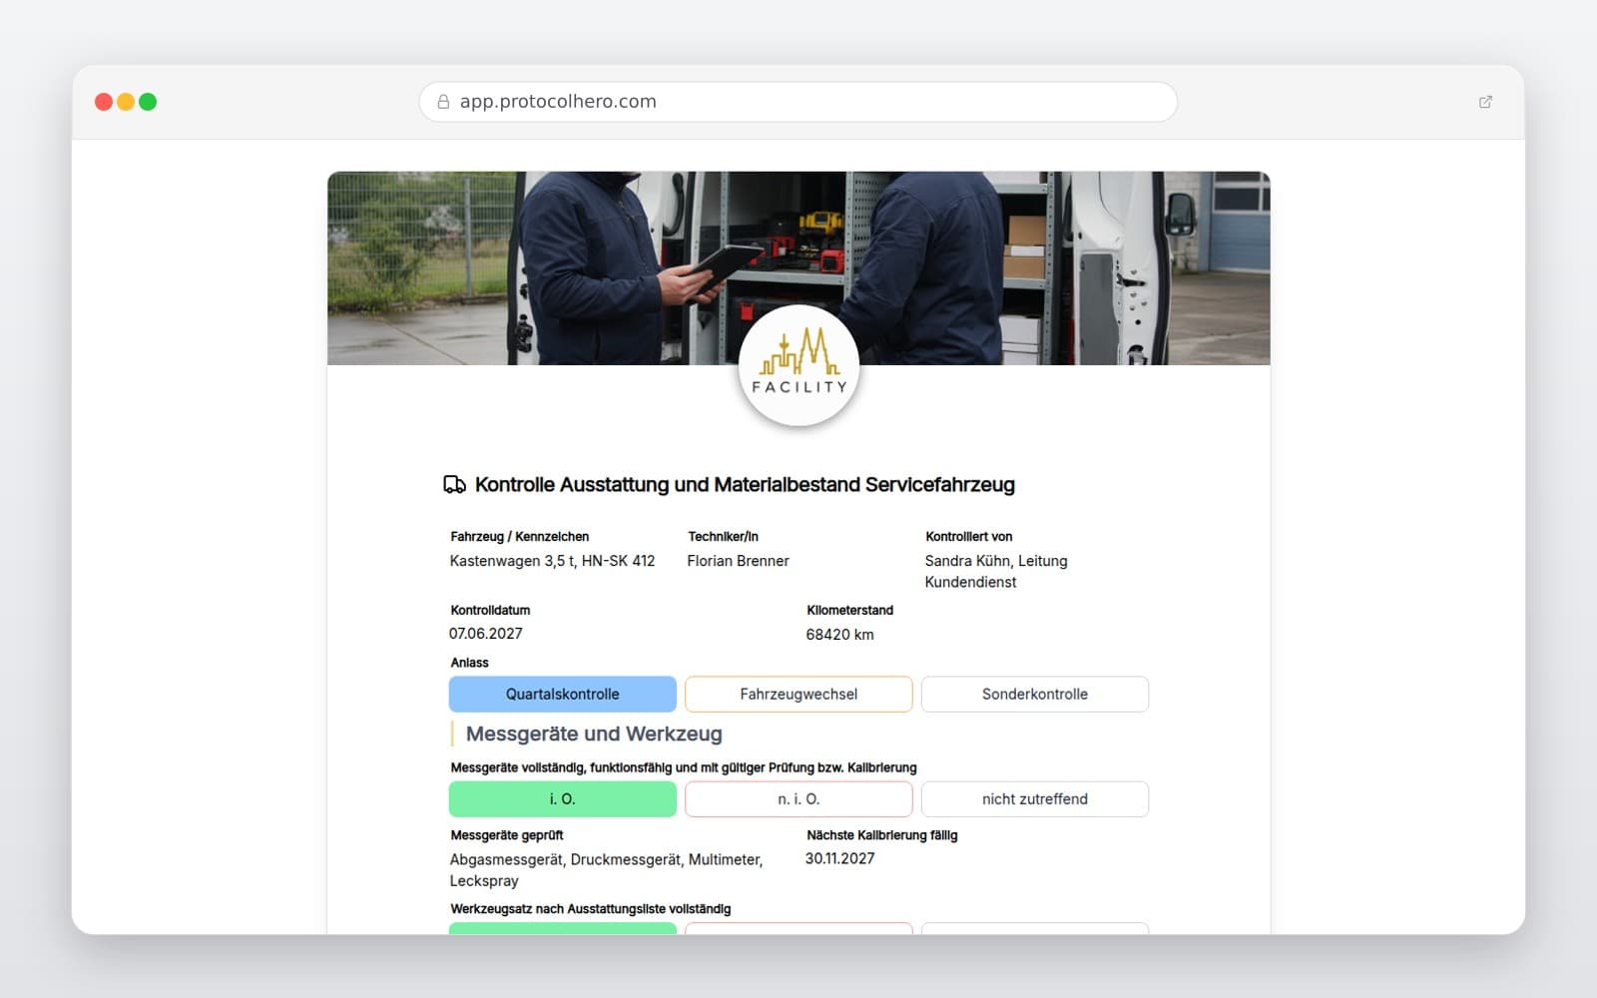
Task: Close the browser window with the red button
Action: tap(104, 102)
